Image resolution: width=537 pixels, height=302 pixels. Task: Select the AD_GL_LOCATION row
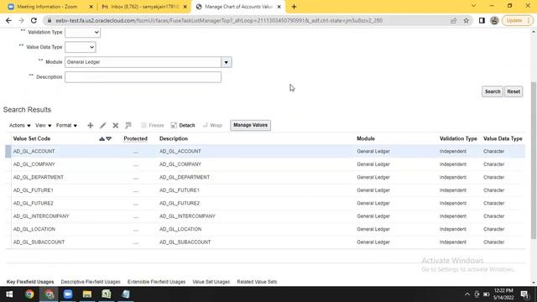tap(265, 229)
